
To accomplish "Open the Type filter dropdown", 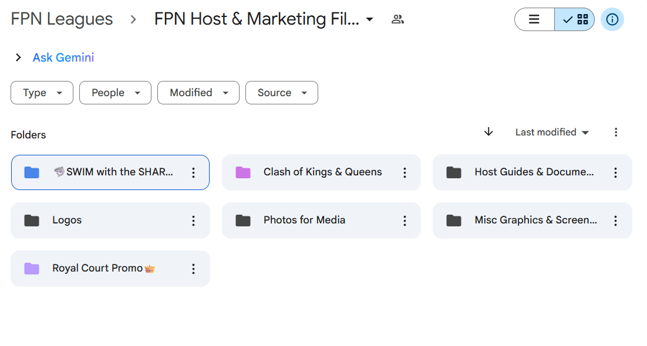I will click(42, 93).
